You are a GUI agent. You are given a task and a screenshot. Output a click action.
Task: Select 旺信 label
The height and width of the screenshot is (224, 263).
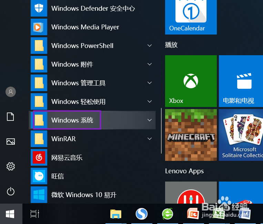(58, 176)
